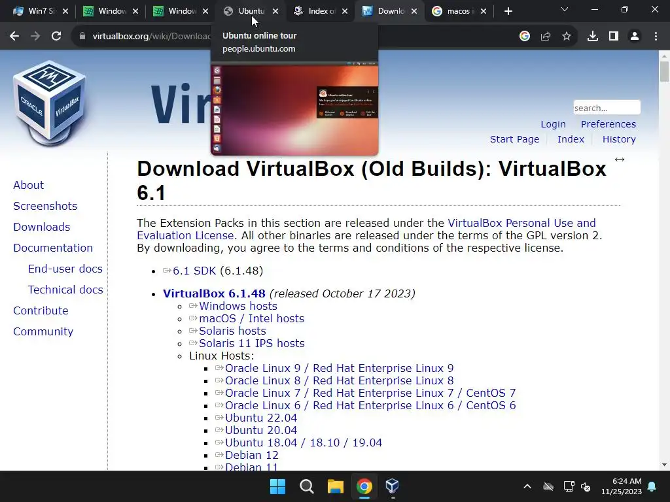Open File Explorer from taskbar
Viewport: 670px width, 502px height.
(x=336, y=486)
